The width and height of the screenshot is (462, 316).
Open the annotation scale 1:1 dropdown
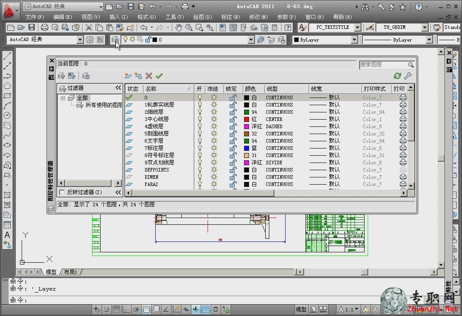click(357, 309)
